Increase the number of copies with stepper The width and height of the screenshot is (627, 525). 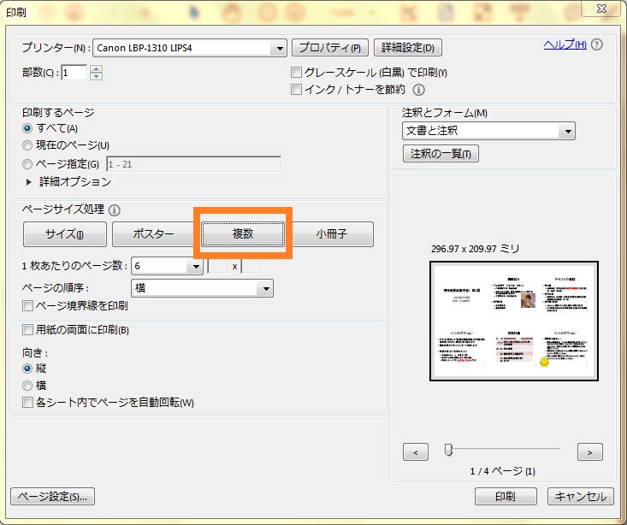click(x=96, y=69)
